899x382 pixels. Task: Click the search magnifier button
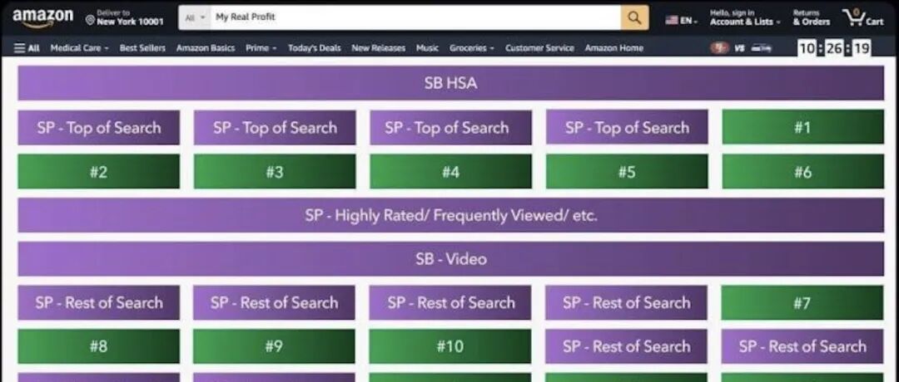pyautogui.click(x=634, y=17)
